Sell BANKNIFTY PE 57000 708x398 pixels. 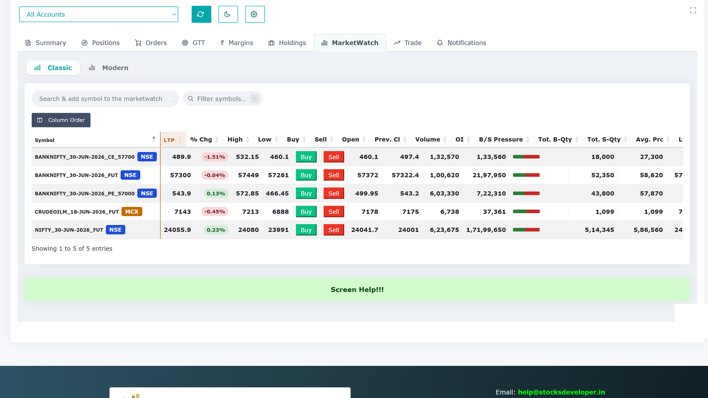coord(334,193)
